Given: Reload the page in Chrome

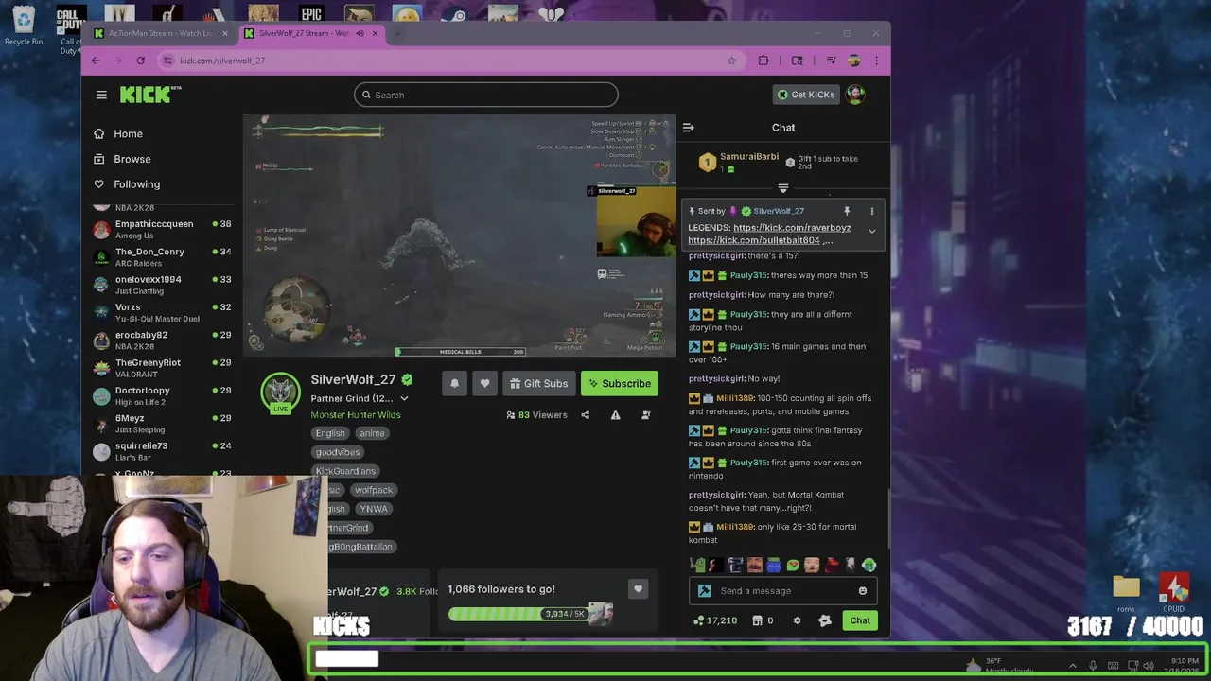Looking at the screenshot, I should coord(140,61).
